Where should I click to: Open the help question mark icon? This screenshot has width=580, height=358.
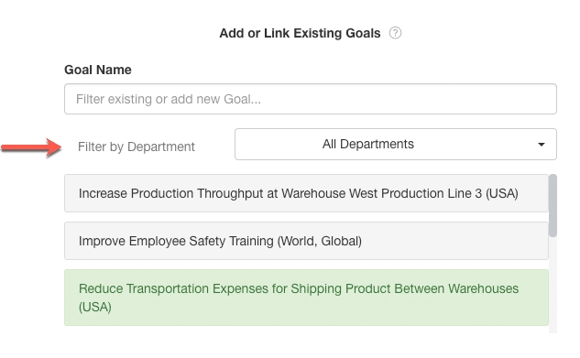pyautogui.click(x=395, y=33)
